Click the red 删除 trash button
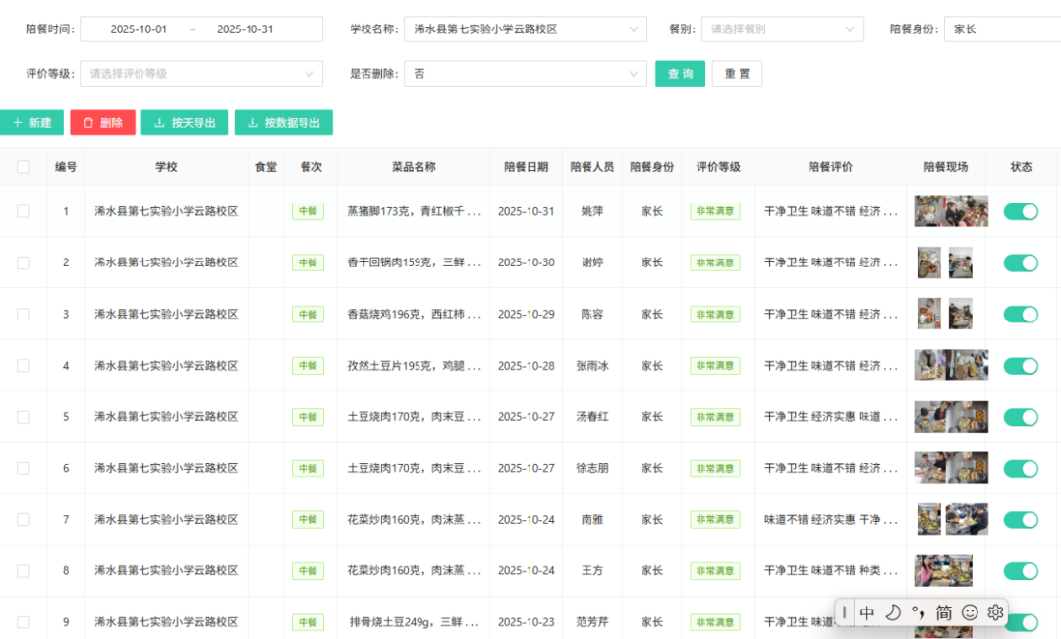Viewport: 1061px width, 639px height. tap(102, 123)
